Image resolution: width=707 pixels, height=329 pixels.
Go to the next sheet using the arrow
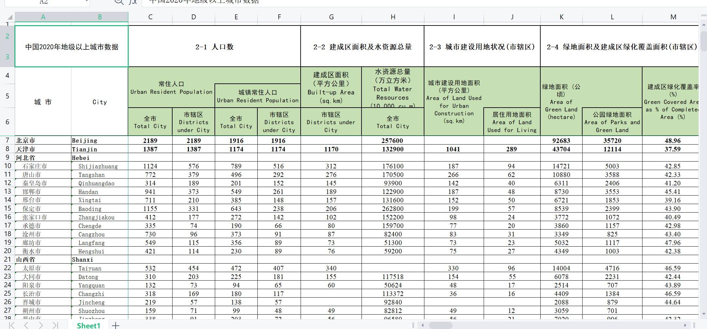[x=41, y=325]
